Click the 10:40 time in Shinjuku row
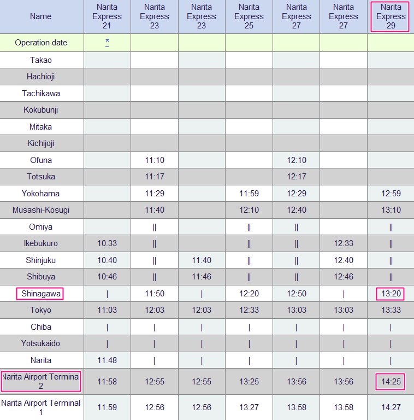Image resolution: width=414 pixels, height=420 pixels. tap(107, 260)
